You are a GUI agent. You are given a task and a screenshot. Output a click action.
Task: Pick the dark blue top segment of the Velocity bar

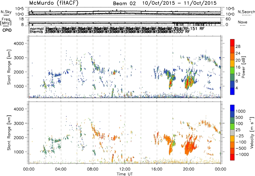[x=232, y=108]
